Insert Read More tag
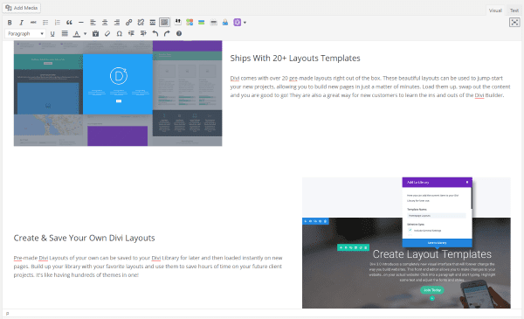The width and height of the screenshot is (524, 319). [x=152, y=23]
